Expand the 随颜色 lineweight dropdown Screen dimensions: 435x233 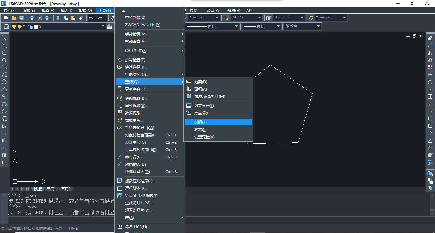click(x=318, y=26)
